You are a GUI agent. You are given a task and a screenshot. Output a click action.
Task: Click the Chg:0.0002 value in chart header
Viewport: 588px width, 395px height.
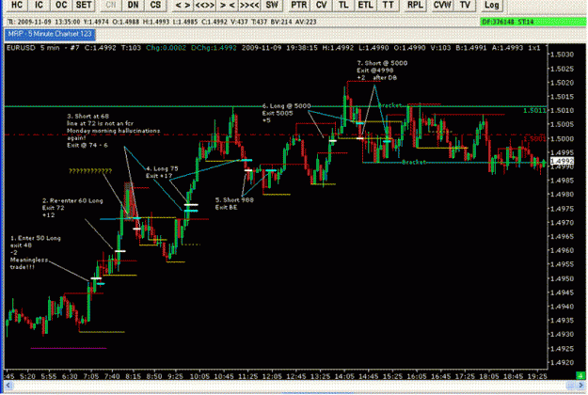166,48
